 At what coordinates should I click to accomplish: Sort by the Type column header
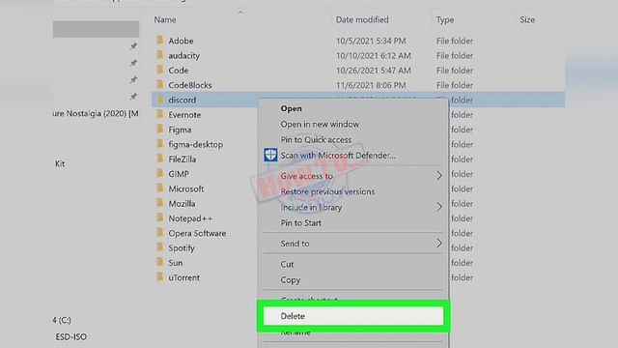coord(445,19)
